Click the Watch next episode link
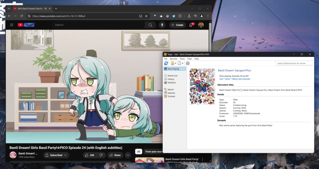This screenshot has width=319, height=169. pos(241,79)
